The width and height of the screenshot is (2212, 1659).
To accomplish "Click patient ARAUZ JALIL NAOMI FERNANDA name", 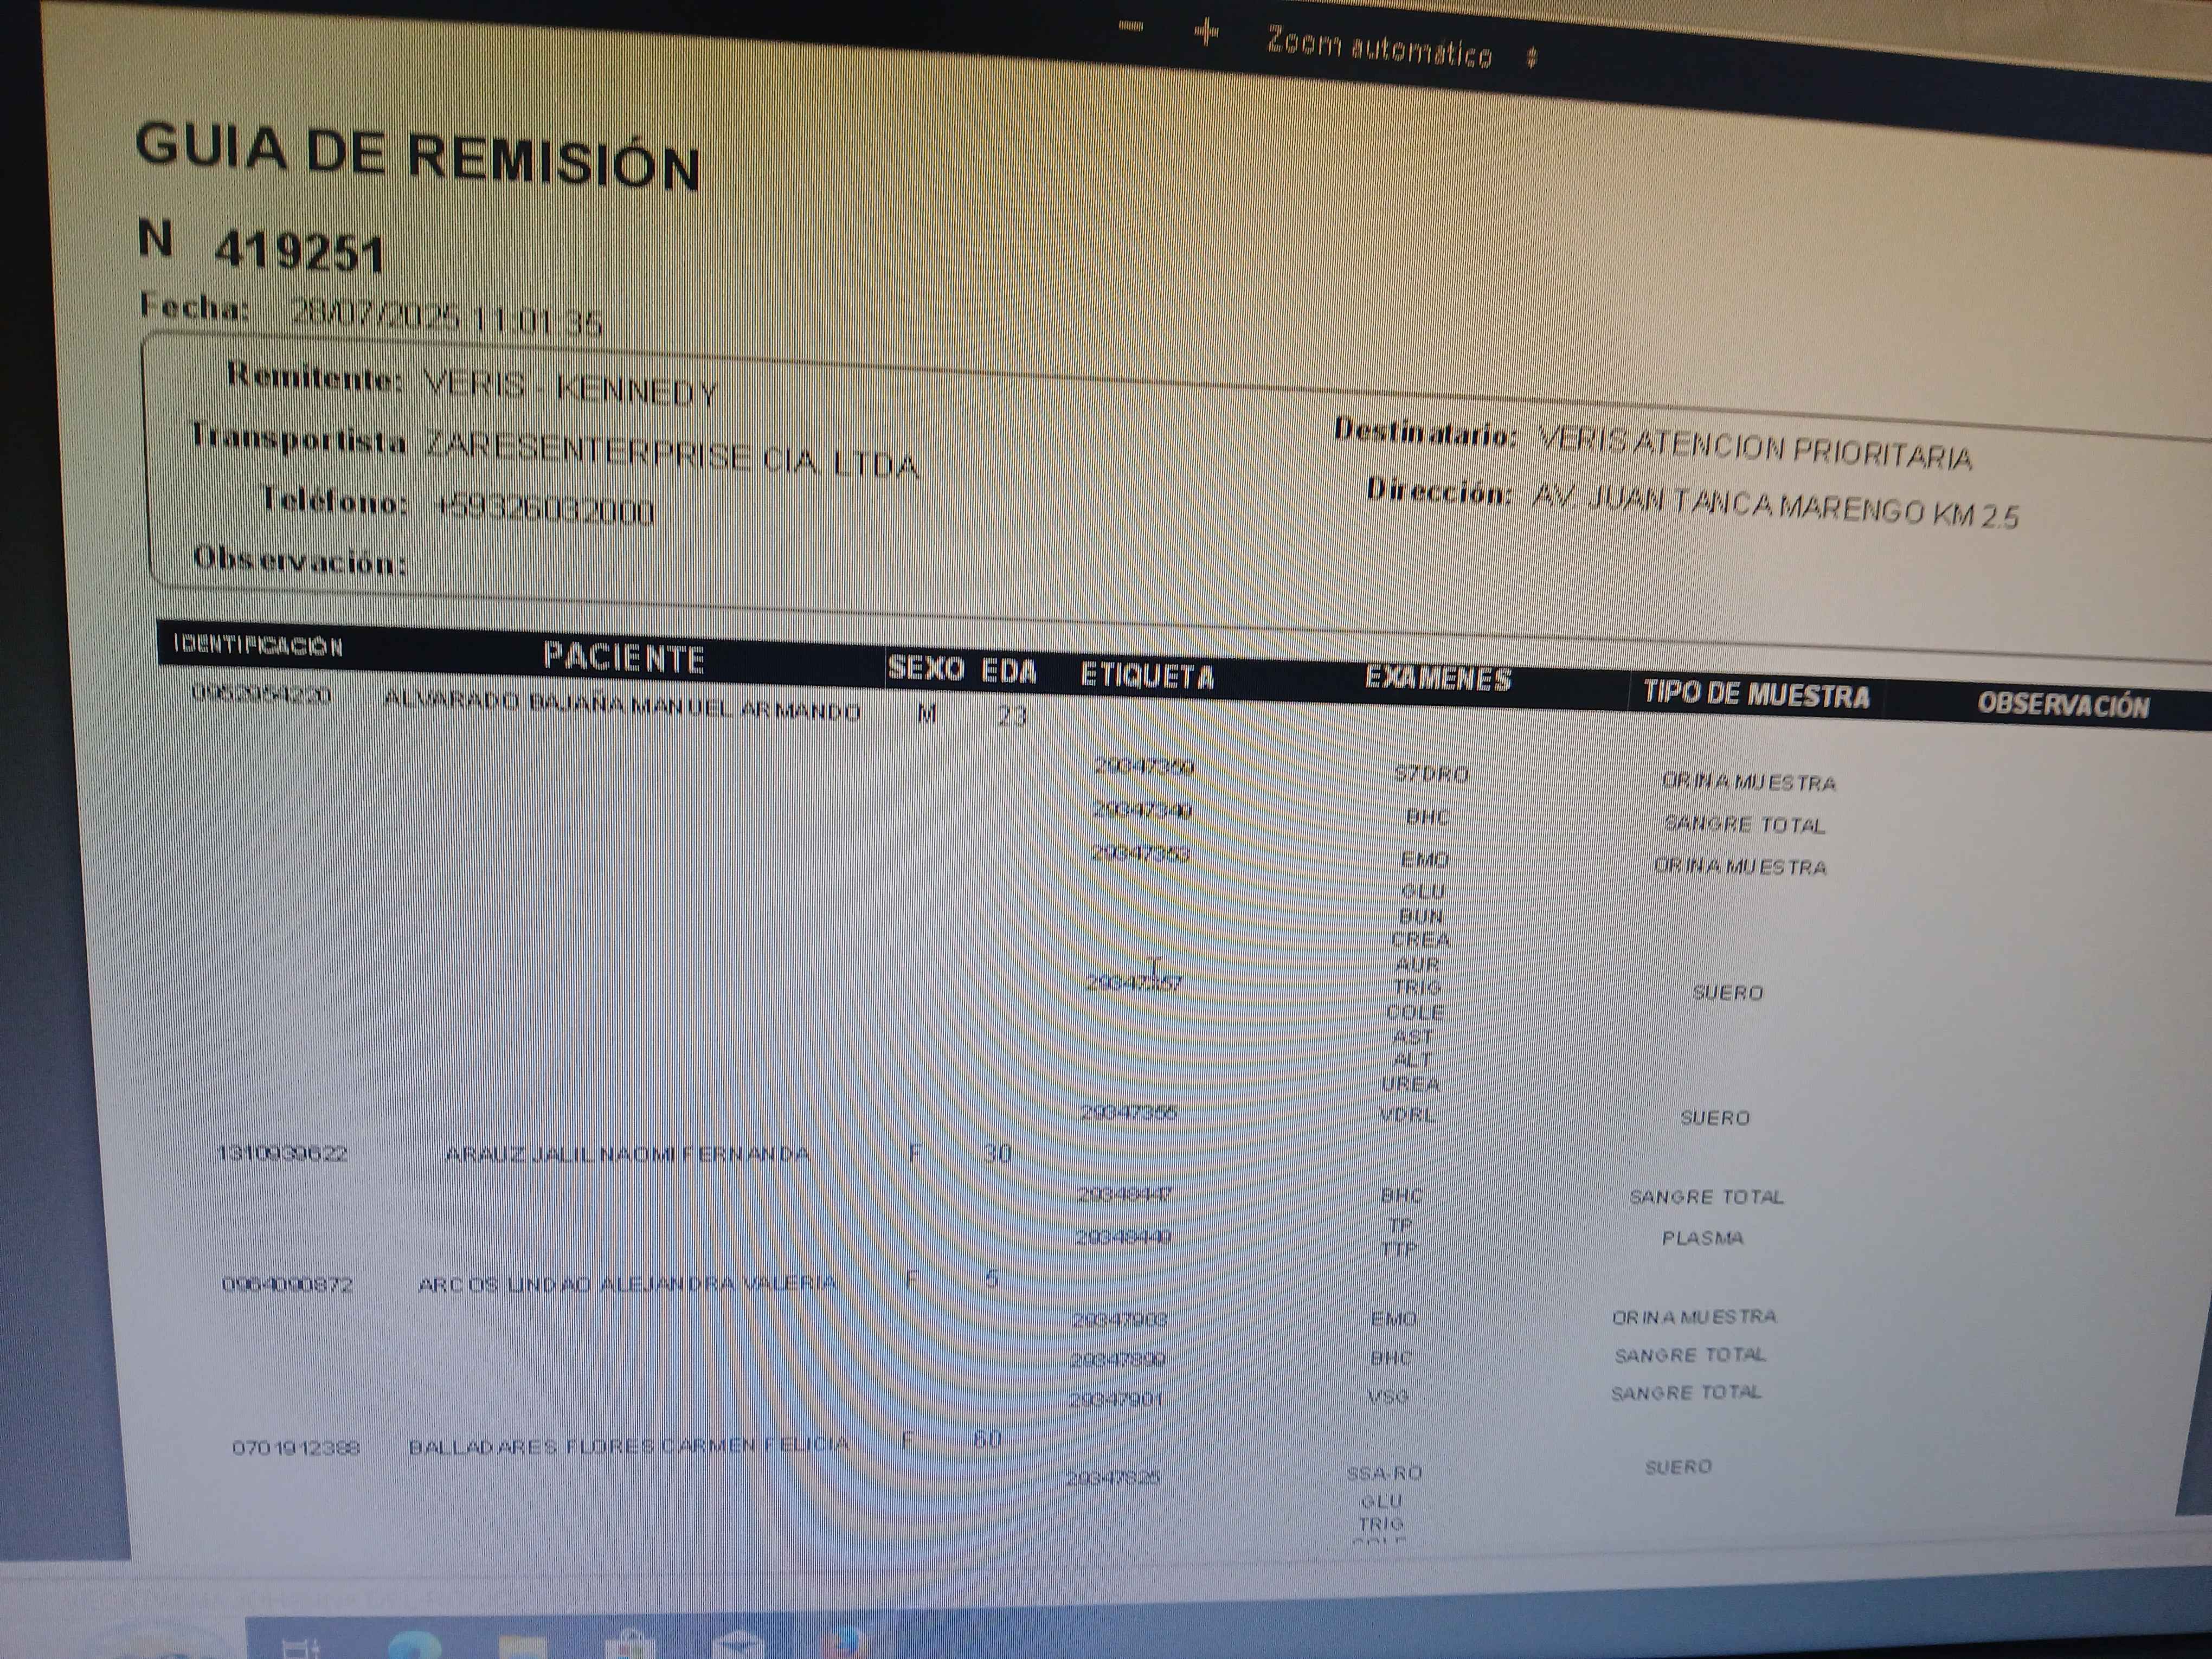I will tap(626, 1154).
